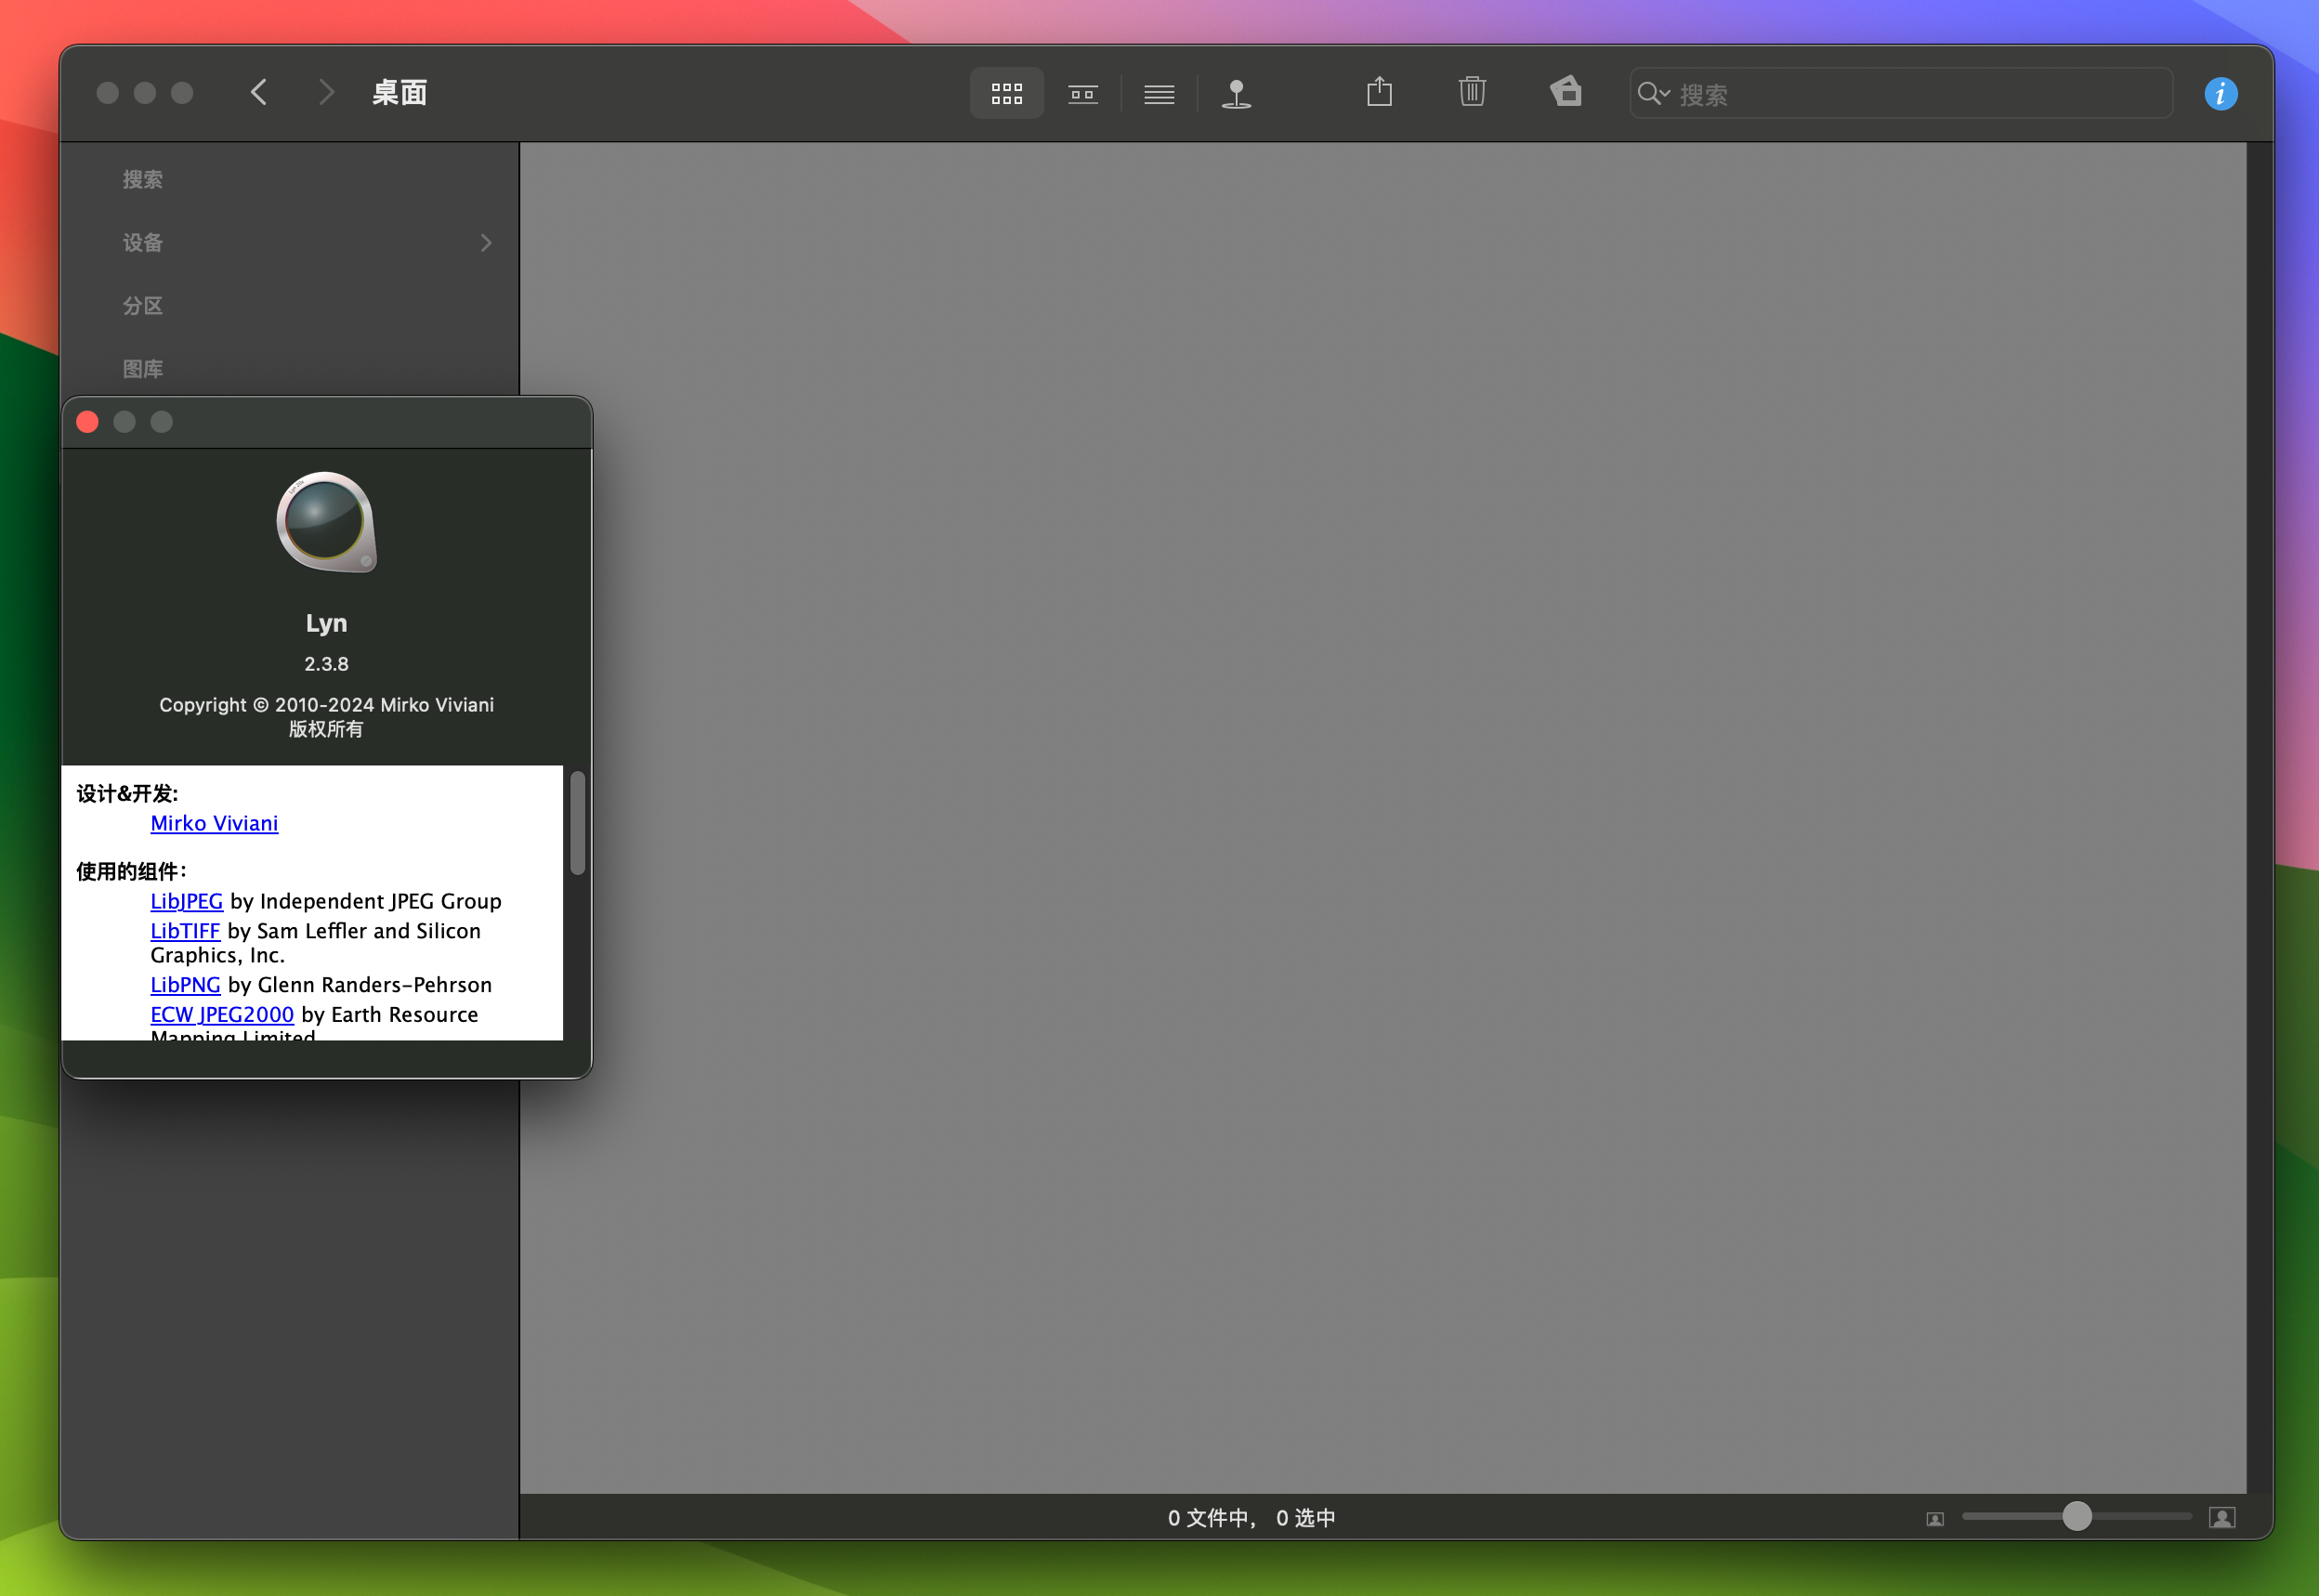2319x1596 pixels.
Task: Open the LibTIFF link
Action: [x=185, y=931]
